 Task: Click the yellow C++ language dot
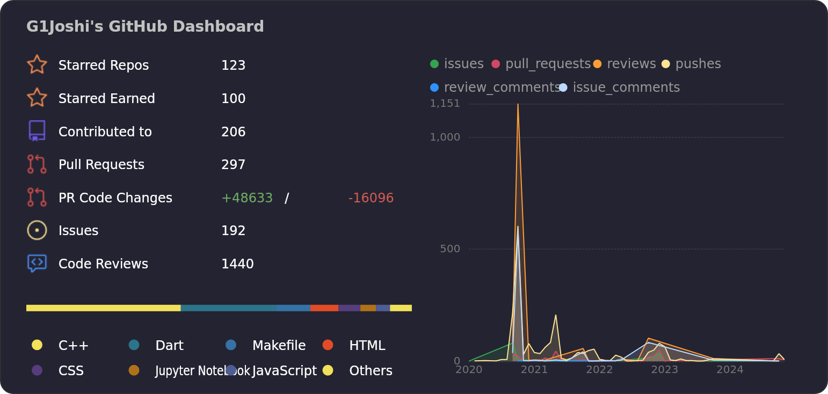tap(37, 345)
